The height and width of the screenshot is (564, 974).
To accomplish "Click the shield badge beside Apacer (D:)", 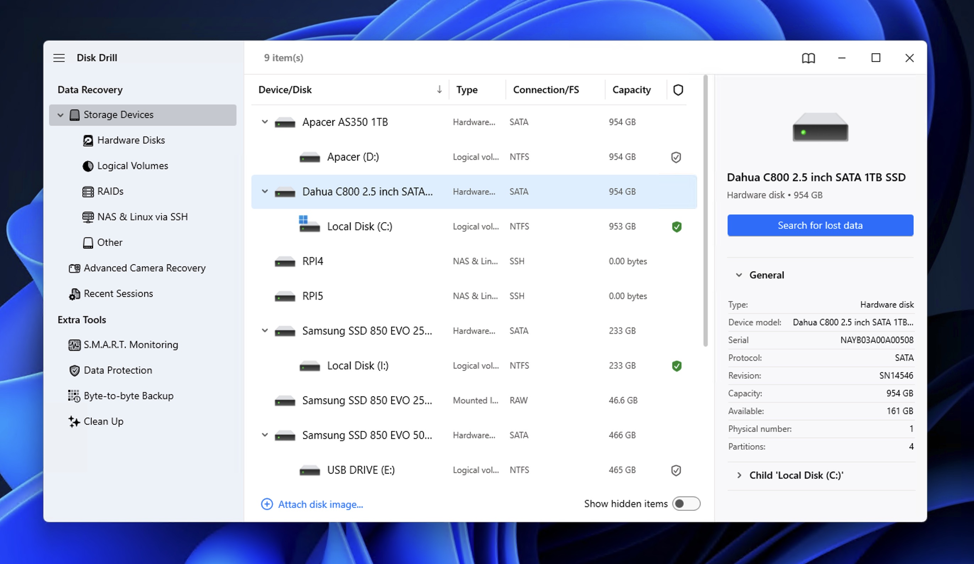I will (677, 157).
